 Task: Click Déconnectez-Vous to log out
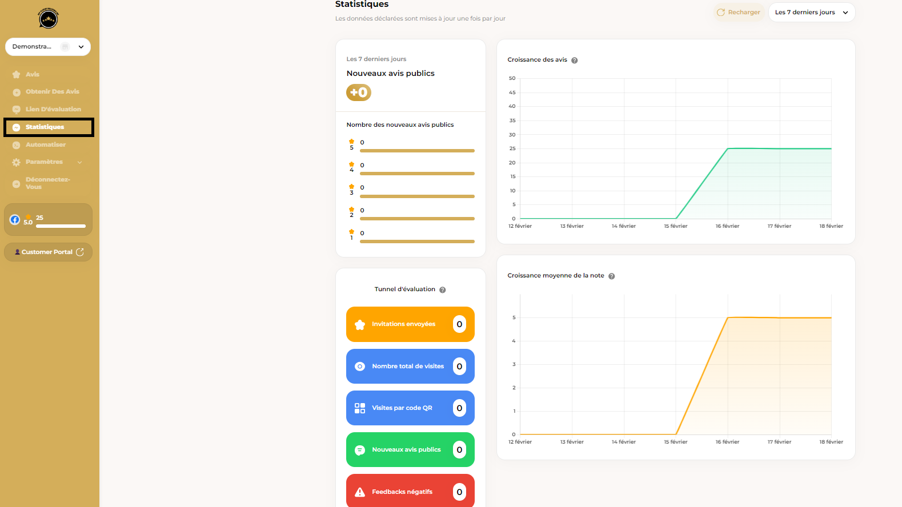48,183
